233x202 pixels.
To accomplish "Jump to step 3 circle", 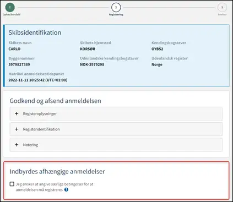I will (x=222, y=7).
